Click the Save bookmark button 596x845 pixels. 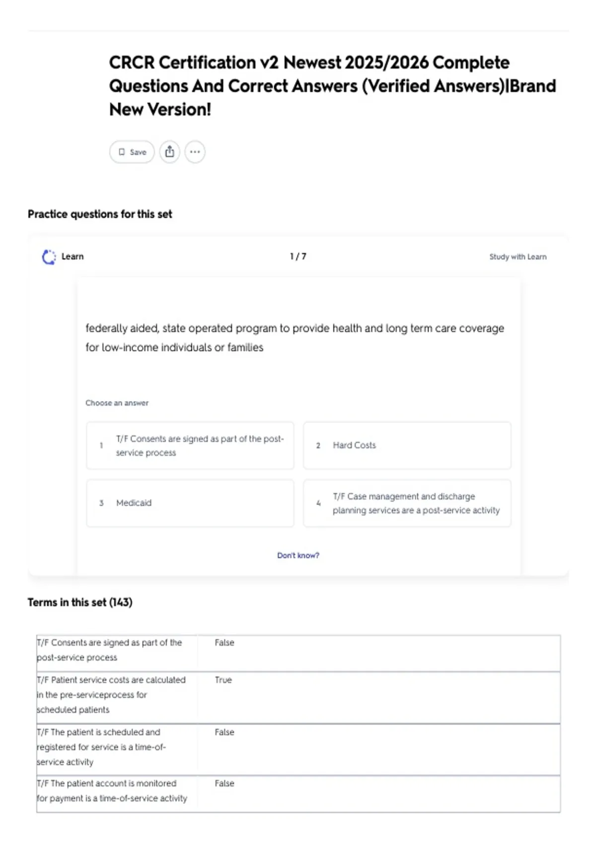[132, 152]
